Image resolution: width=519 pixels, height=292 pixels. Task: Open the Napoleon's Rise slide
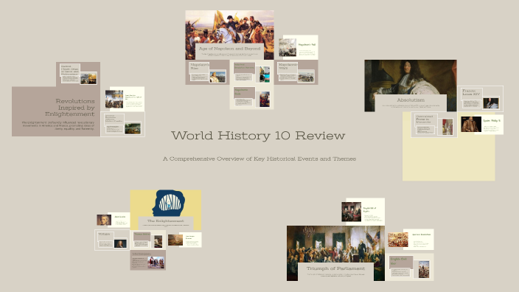[x=208, y=72]
